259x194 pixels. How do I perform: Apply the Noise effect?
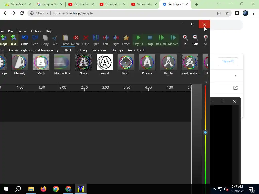83,65
